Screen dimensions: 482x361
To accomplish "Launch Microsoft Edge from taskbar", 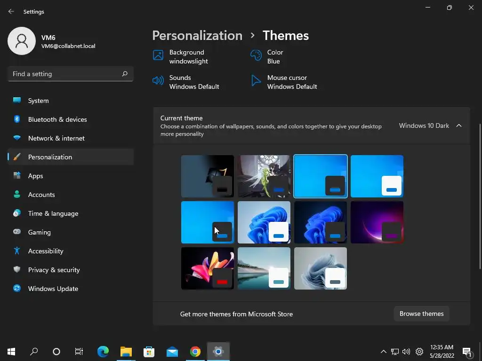I will click(x=103, y=351).
